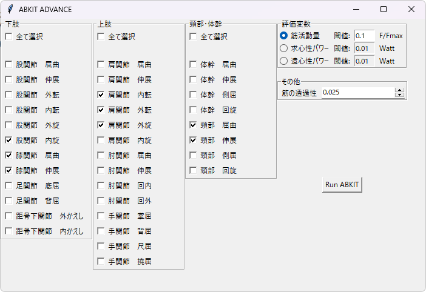Check 足関節 背屈
Image resolution: width=426 pixels, height=292 pixels.
click(8, 201)
